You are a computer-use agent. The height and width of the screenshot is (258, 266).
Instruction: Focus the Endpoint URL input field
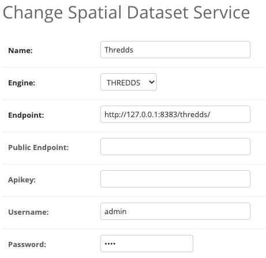pyautogui.click(x=175, y=114)
